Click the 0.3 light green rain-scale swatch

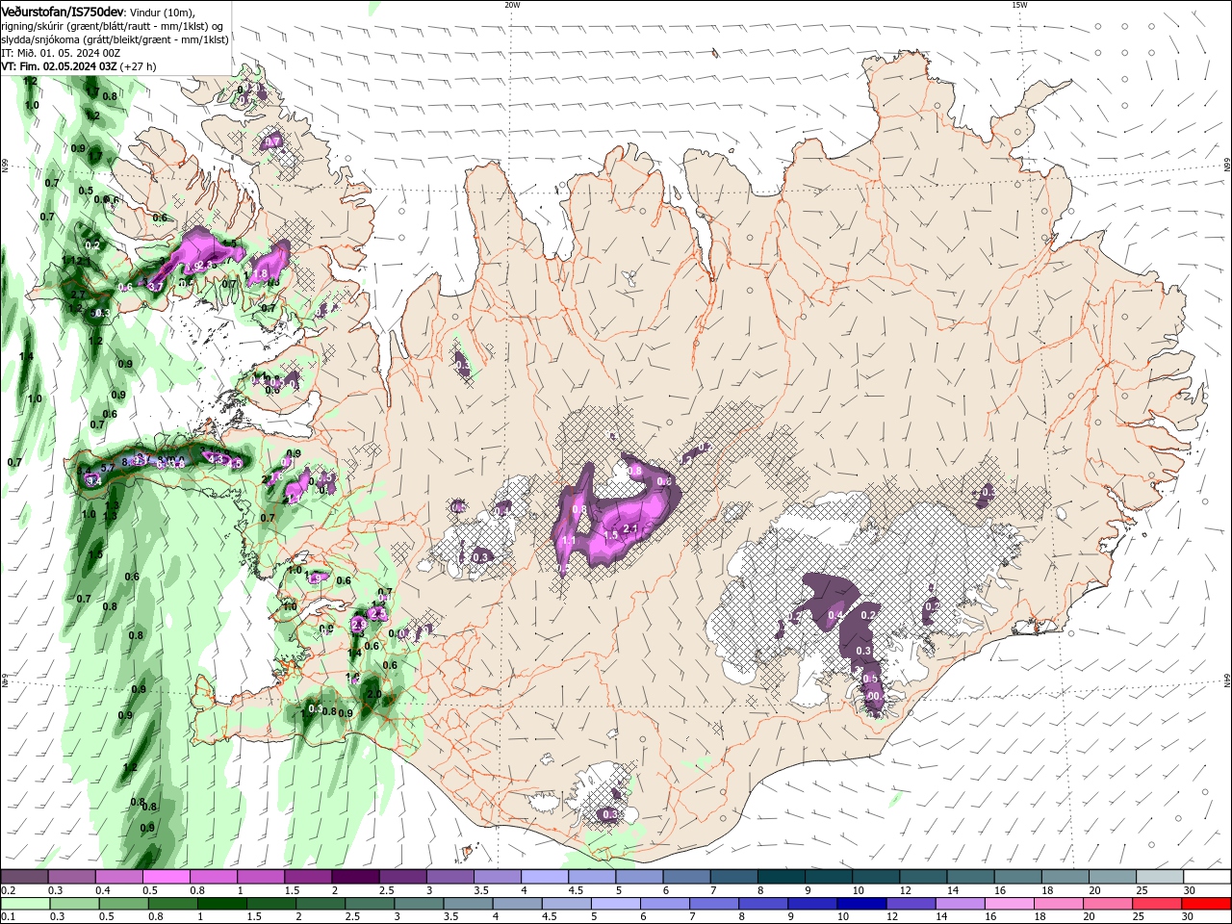point(74,904)
